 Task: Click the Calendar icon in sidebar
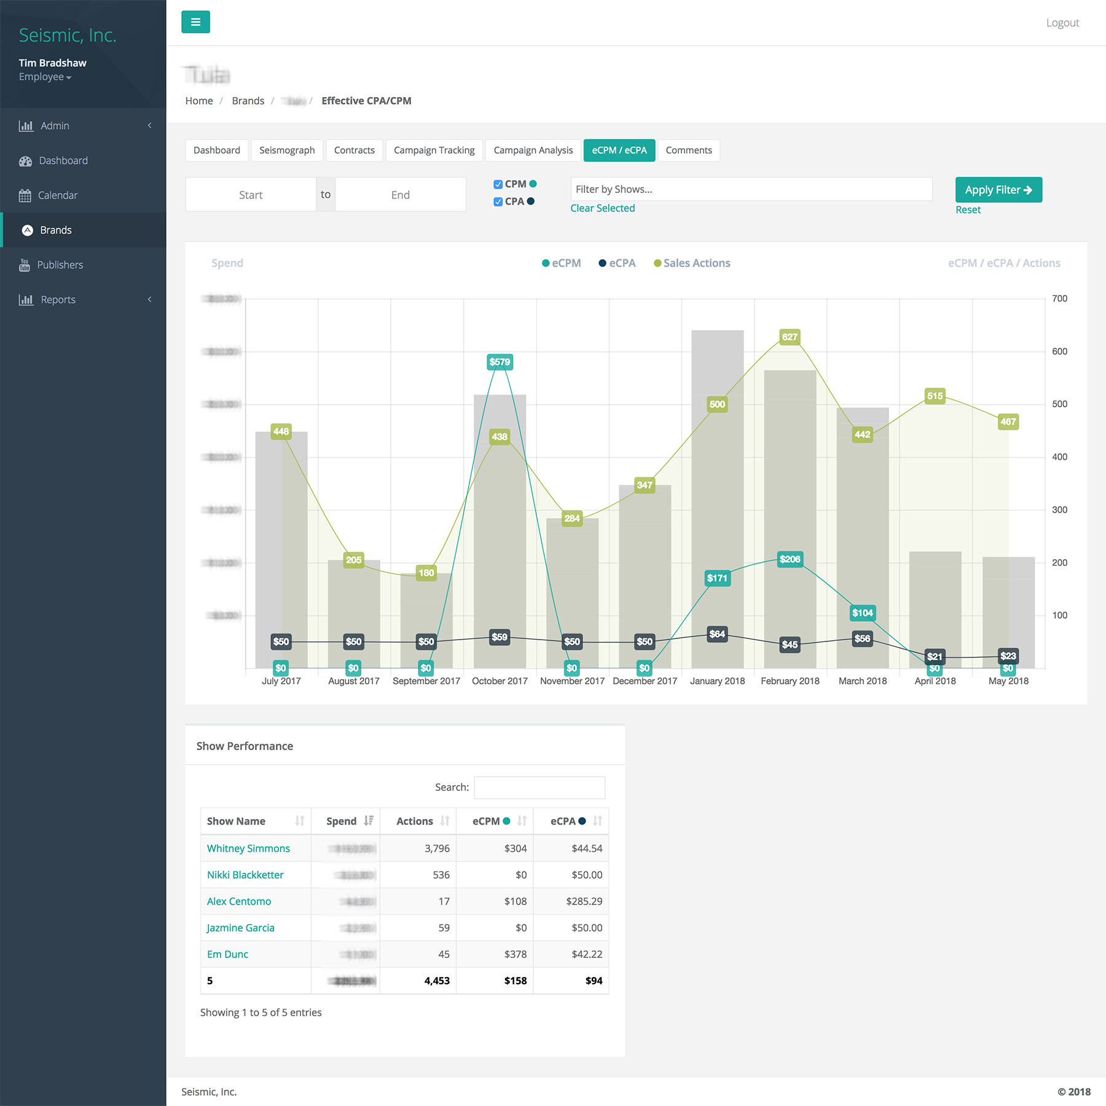(25, 195)
